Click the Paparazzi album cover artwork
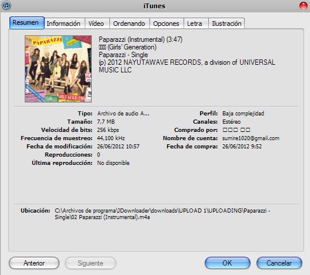 (x=58, y=69)
